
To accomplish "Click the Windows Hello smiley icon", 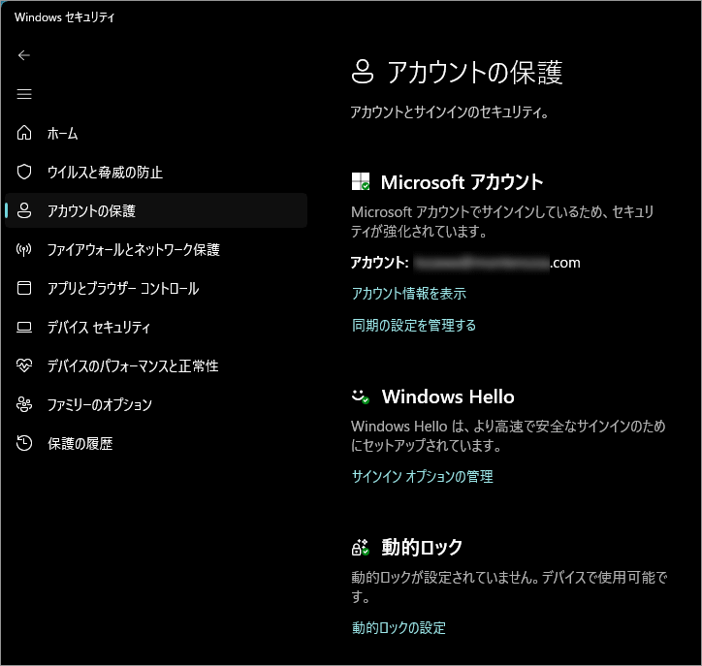I will click(x=361, y=396).
